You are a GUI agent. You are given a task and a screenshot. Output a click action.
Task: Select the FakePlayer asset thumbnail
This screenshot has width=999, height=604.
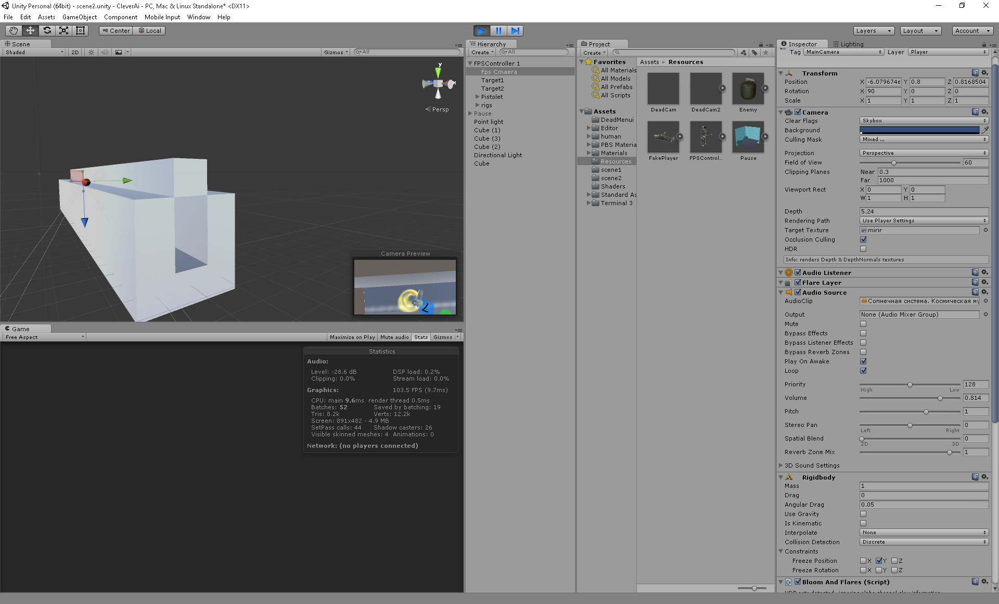tap(663, 137)
